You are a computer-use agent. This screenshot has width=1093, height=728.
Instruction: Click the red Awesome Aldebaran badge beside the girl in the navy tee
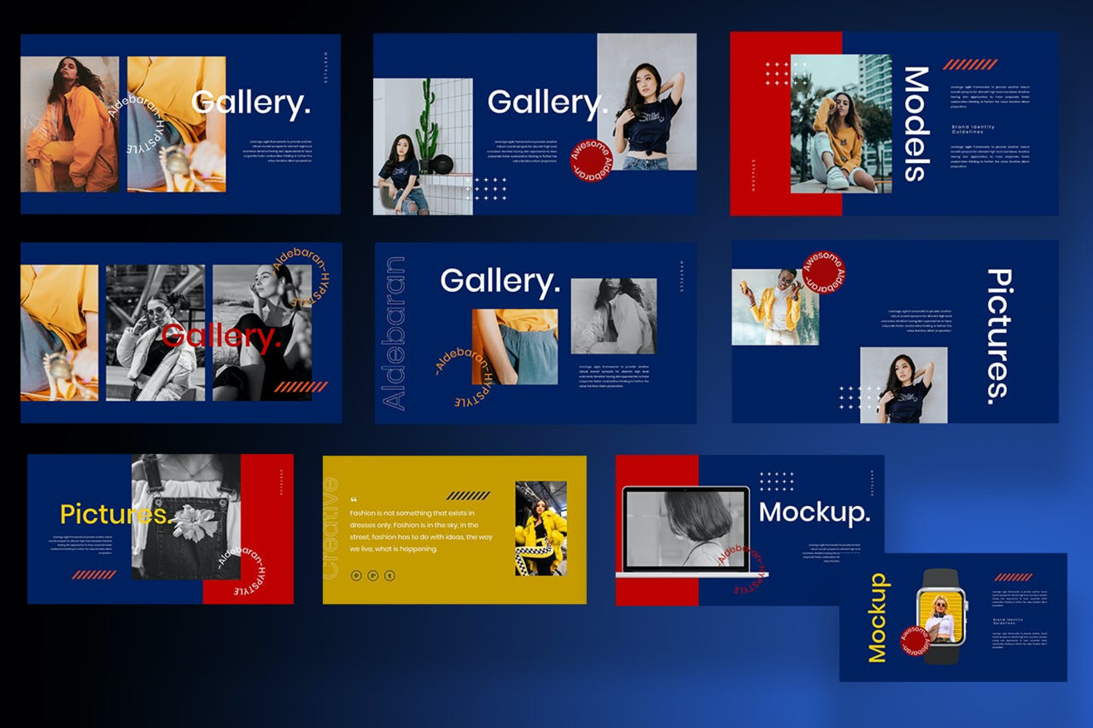point(591,160)
